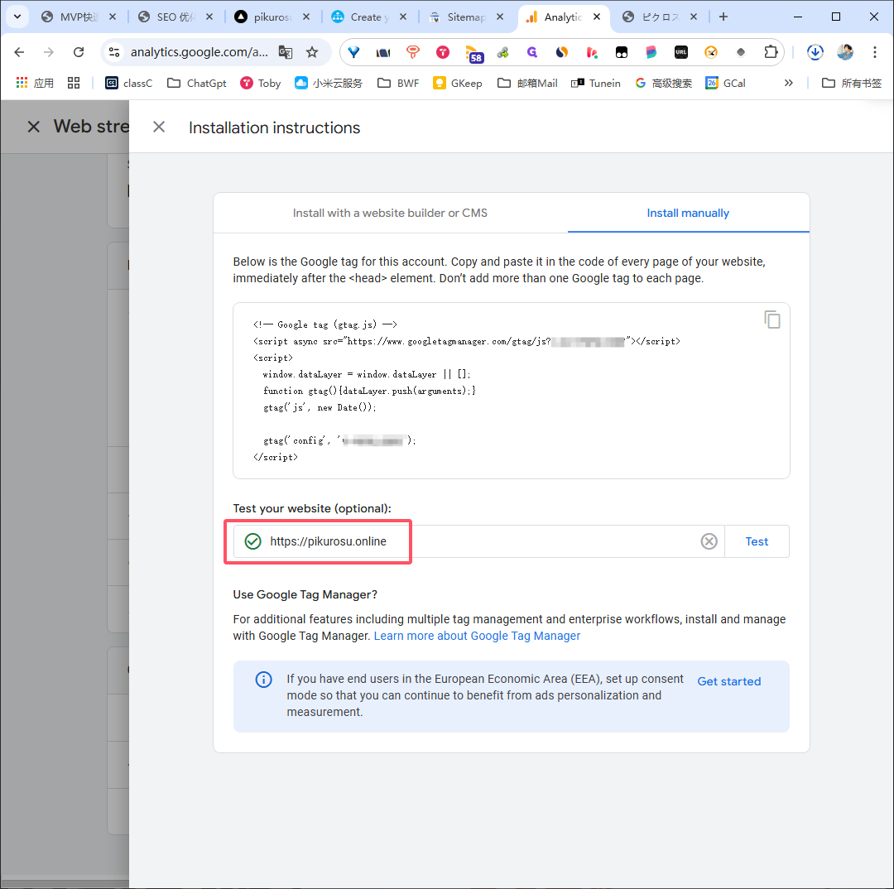Open the Tunein bookmark
The height and width of the screenshot is (889, 894).
click(x=596, y=84)
